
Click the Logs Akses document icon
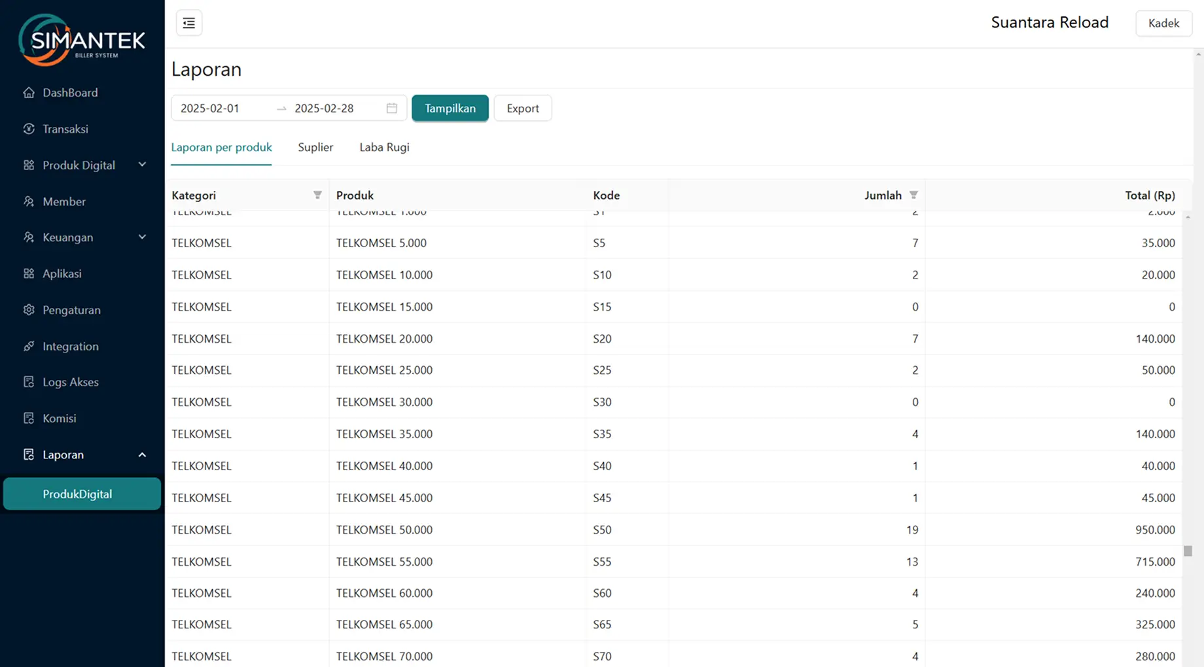tap(29, 382)
